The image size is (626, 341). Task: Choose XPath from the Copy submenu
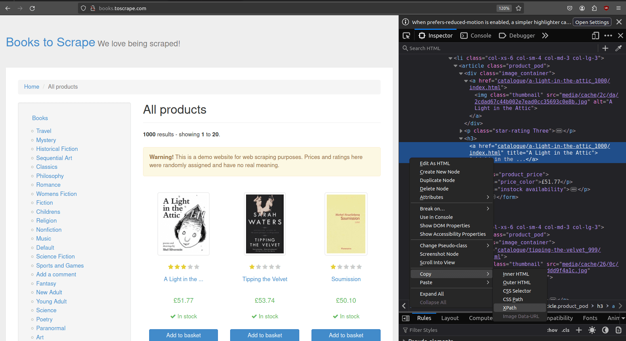(x=520, y=308)
